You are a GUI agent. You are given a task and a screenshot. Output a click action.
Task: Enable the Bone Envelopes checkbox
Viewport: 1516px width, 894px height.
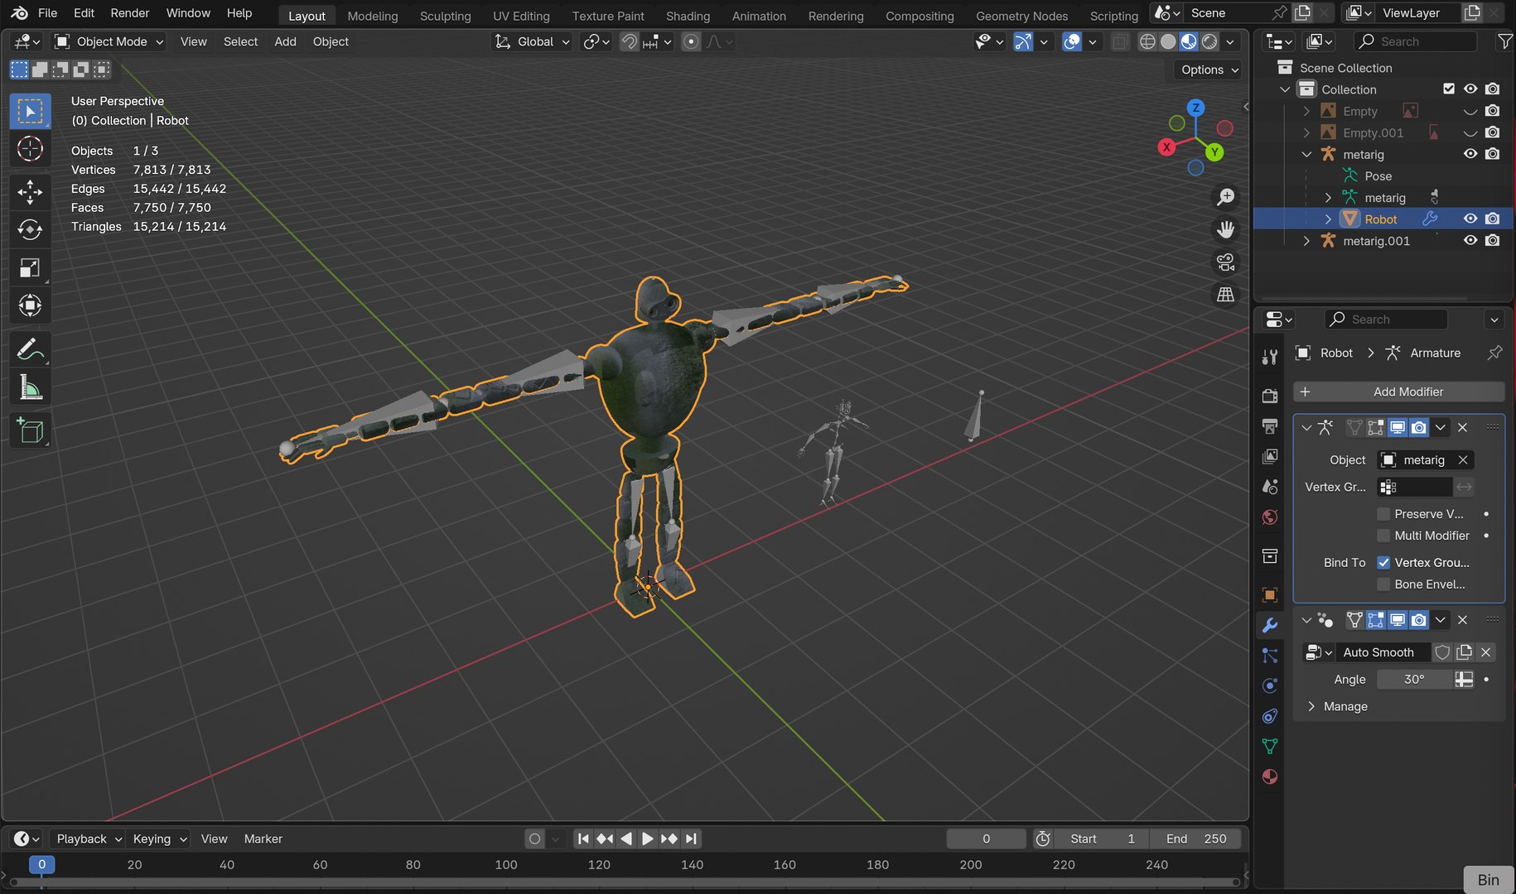[x=1383, y=584]
